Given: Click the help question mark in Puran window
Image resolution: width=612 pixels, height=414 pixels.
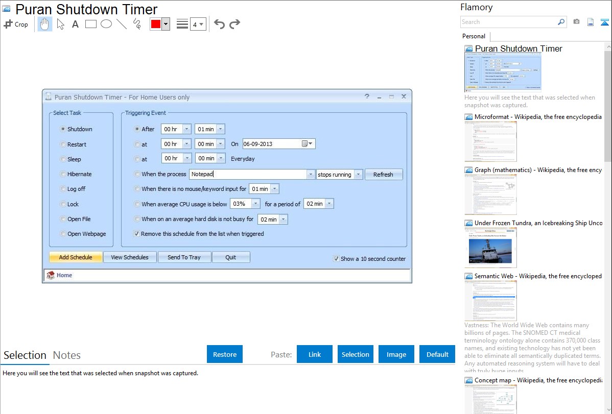Looking at the screenshot, I should 367,96.
